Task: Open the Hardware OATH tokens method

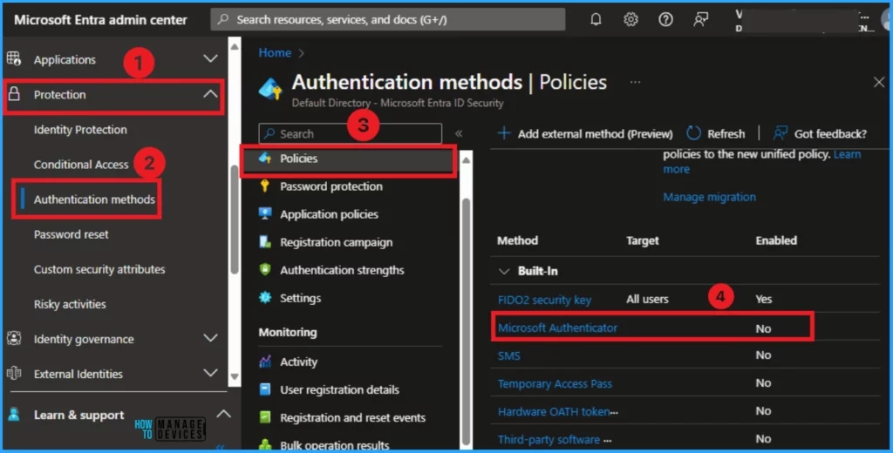Action: click(557, 411)
